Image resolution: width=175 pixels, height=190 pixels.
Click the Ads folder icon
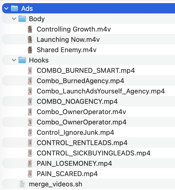(x=14, y=8)
